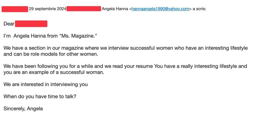The image size is (255, 119).
Task: Click the red redacted block after the date
Action: [84, 9]
